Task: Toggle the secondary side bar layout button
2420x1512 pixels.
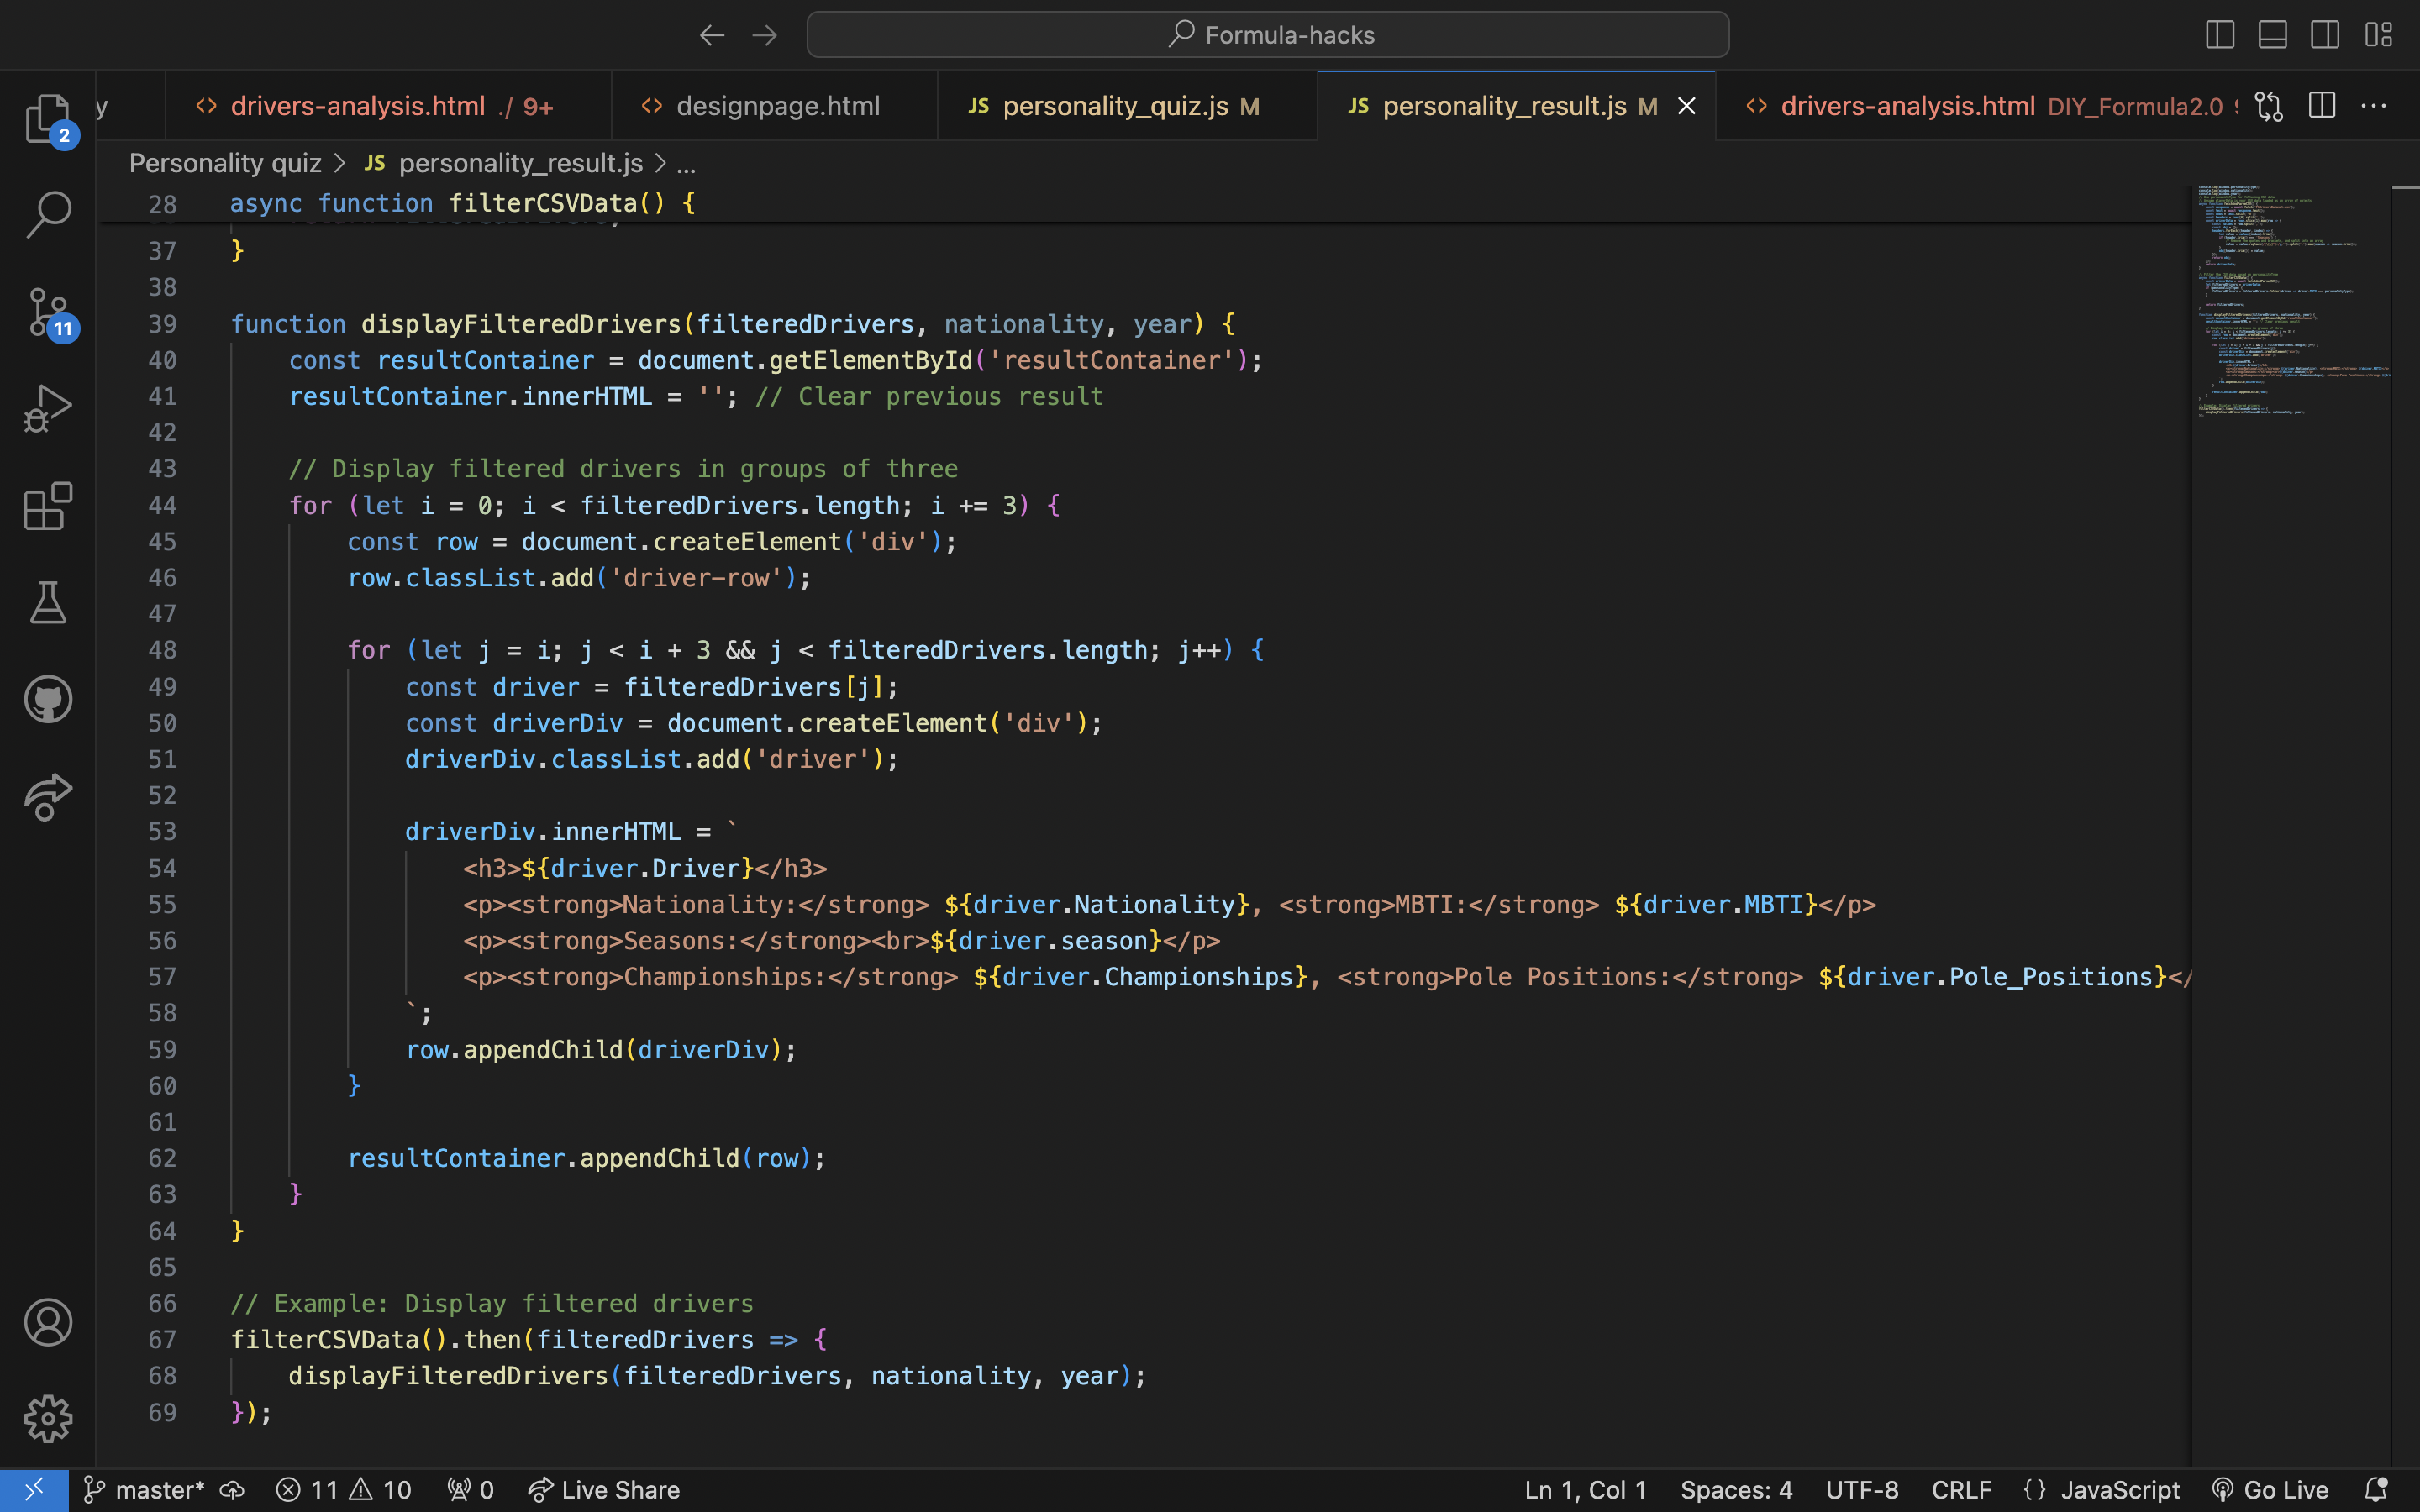Action: [x=2325, y=35]
